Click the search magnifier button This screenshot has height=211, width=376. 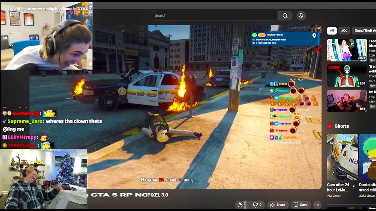pos(285,16)
